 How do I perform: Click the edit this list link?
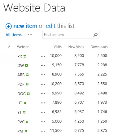tap(50, 26)
